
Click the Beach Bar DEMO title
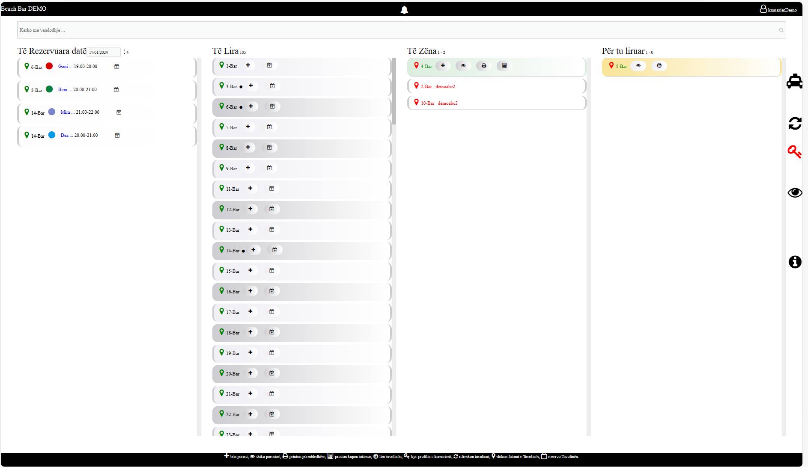click(x=24, y=9)
